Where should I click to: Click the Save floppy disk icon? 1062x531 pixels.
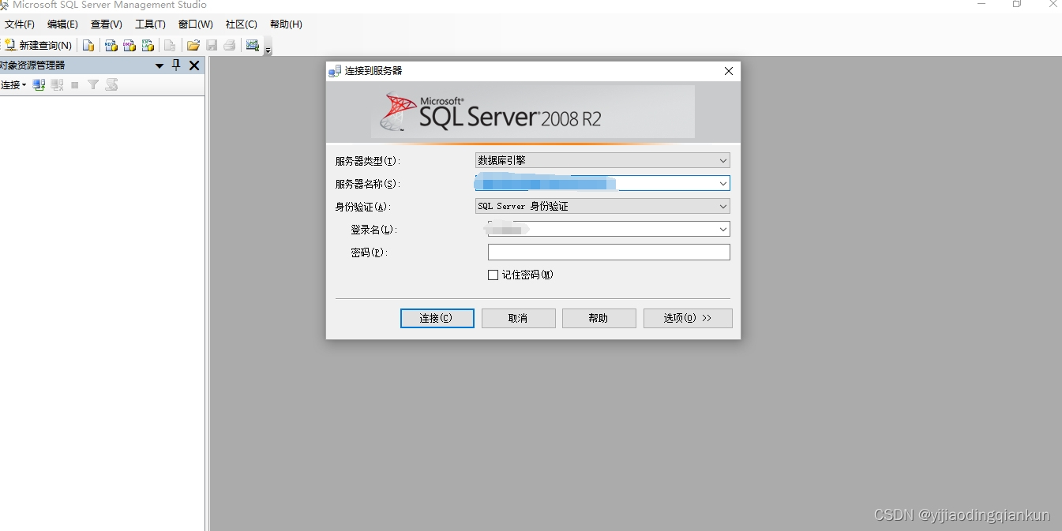tap(212, 45)
